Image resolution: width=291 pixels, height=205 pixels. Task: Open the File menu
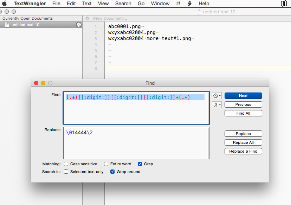56,4
